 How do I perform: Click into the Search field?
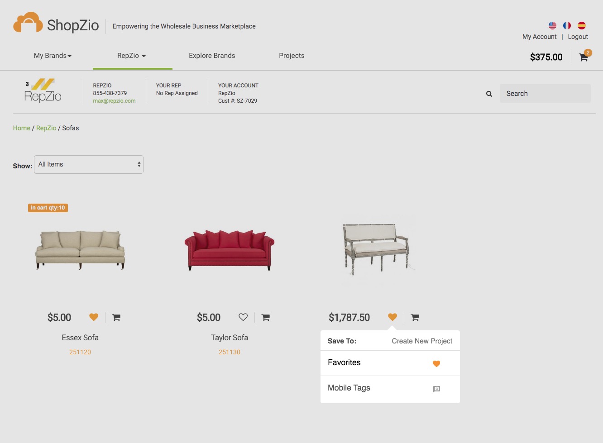[545, 94]
